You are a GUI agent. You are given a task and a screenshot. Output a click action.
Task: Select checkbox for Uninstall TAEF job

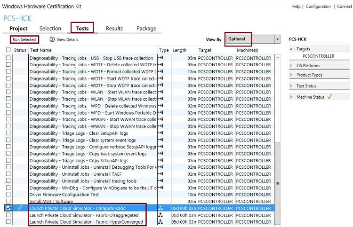[x=8, y=174]
